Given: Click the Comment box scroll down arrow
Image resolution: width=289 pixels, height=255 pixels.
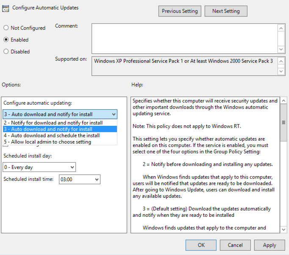Looking at the screenshot, I should (281, 49).
